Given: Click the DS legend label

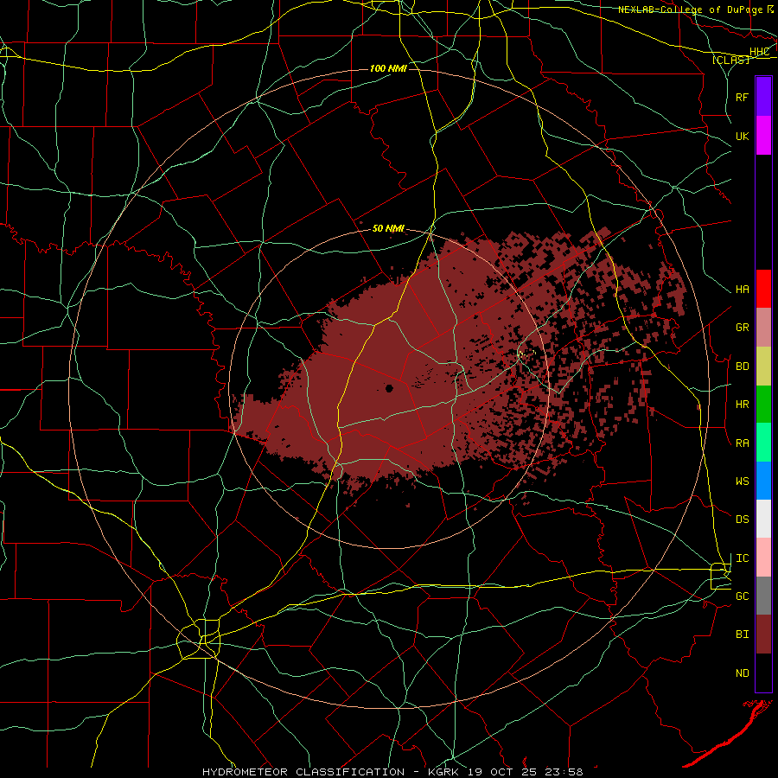Looking at the screenshot, I should [x=743, y=520].
